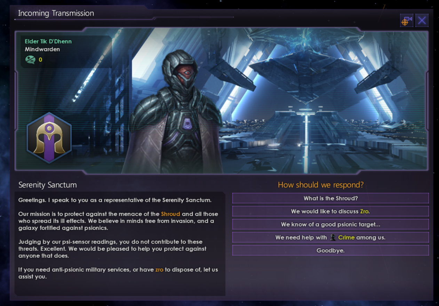Click the Incoming Transmission title bar
The height and width of the screenshot is (306, 439).
56,13
